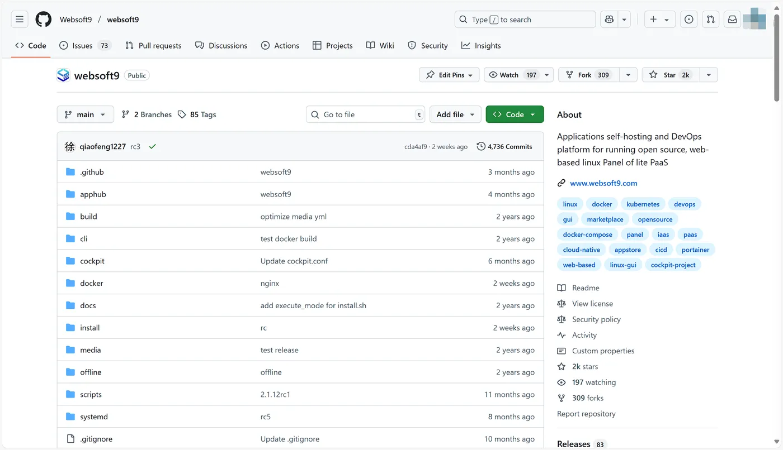783x450 pixels.
Task: Open the Insights tab
Action: coord(480,45)
